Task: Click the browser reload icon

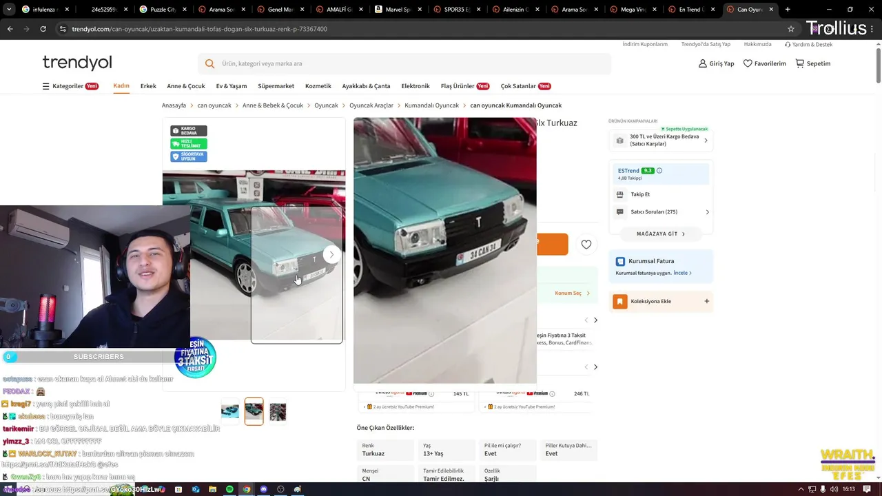Action: pyautogui.click(x=43, y=29)
